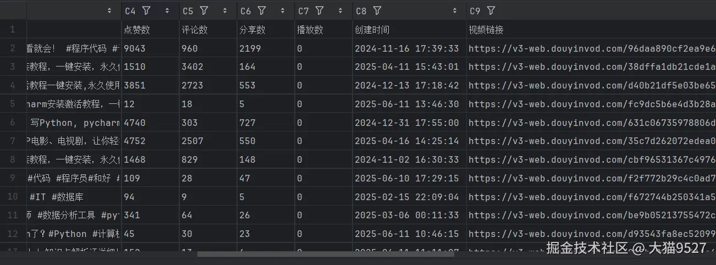716x265 pixels.
Task: Toggle sort order on column C5
Action: pos(224,10)
